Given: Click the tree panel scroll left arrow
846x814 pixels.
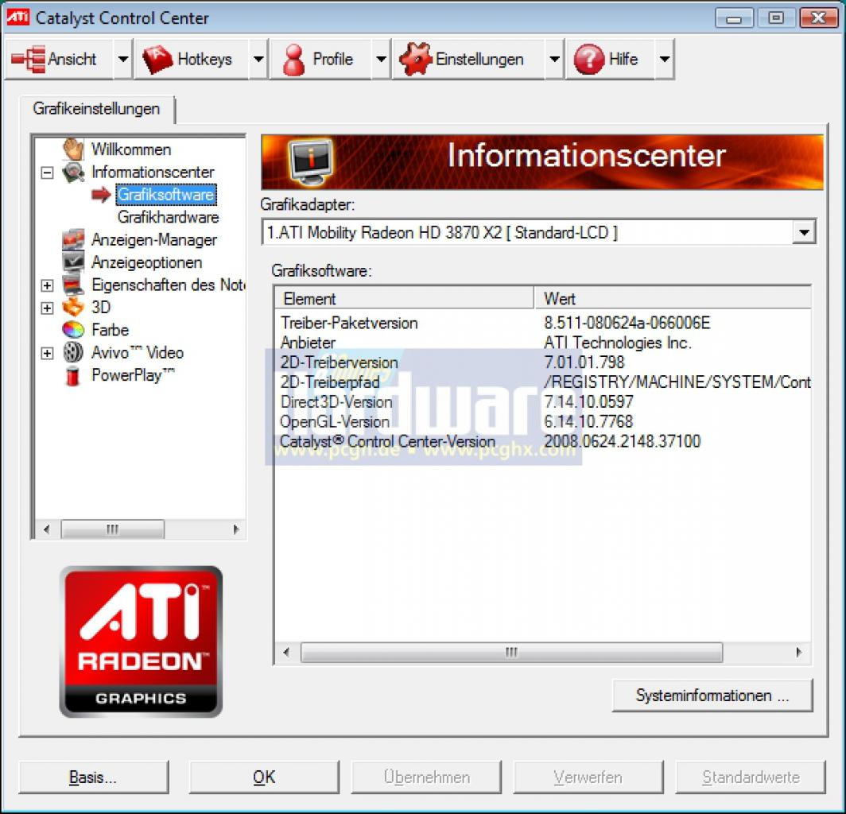Looking at the screenshot, I should 46,529.
